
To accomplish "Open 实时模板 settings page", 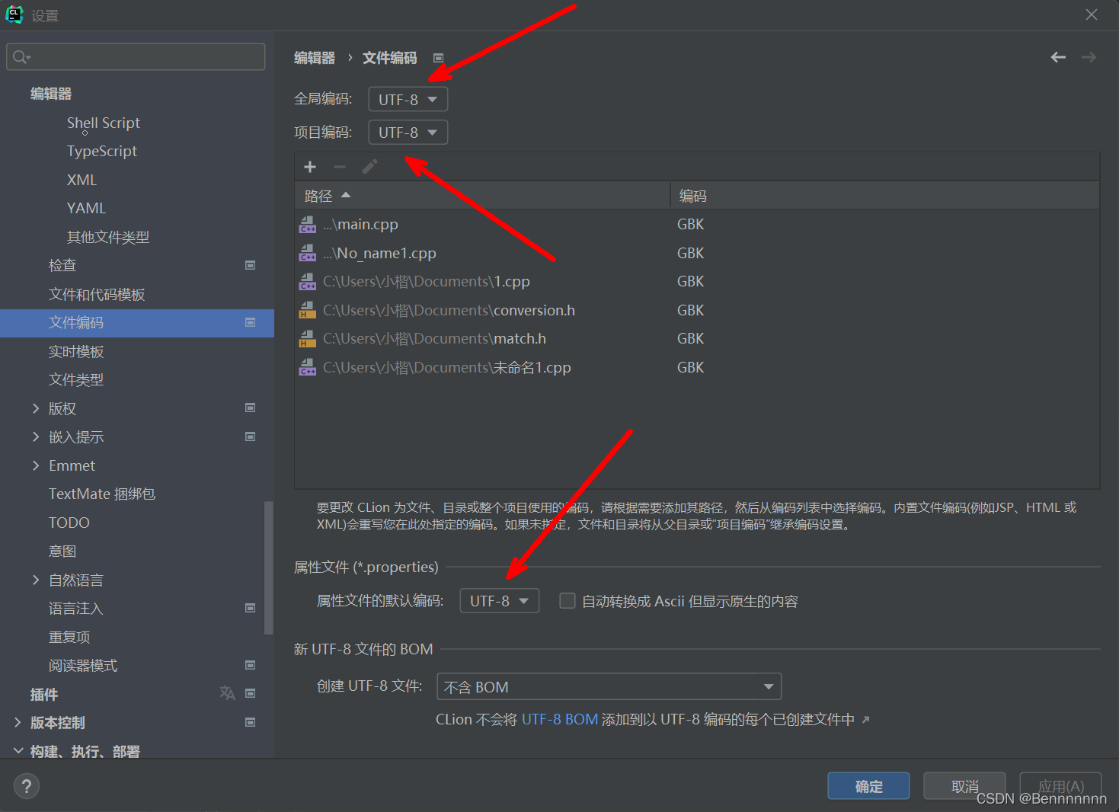I will click(x=76, y=351).
